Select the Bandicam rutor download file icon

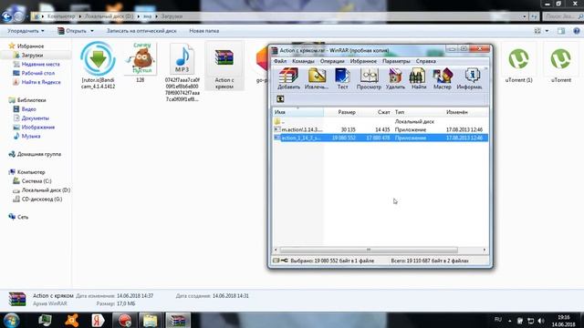click(x=98, y=66)
